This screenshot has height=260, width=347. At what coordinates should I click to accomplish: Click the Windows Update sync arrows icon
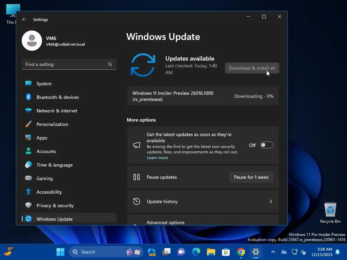(x=143, y=65)
